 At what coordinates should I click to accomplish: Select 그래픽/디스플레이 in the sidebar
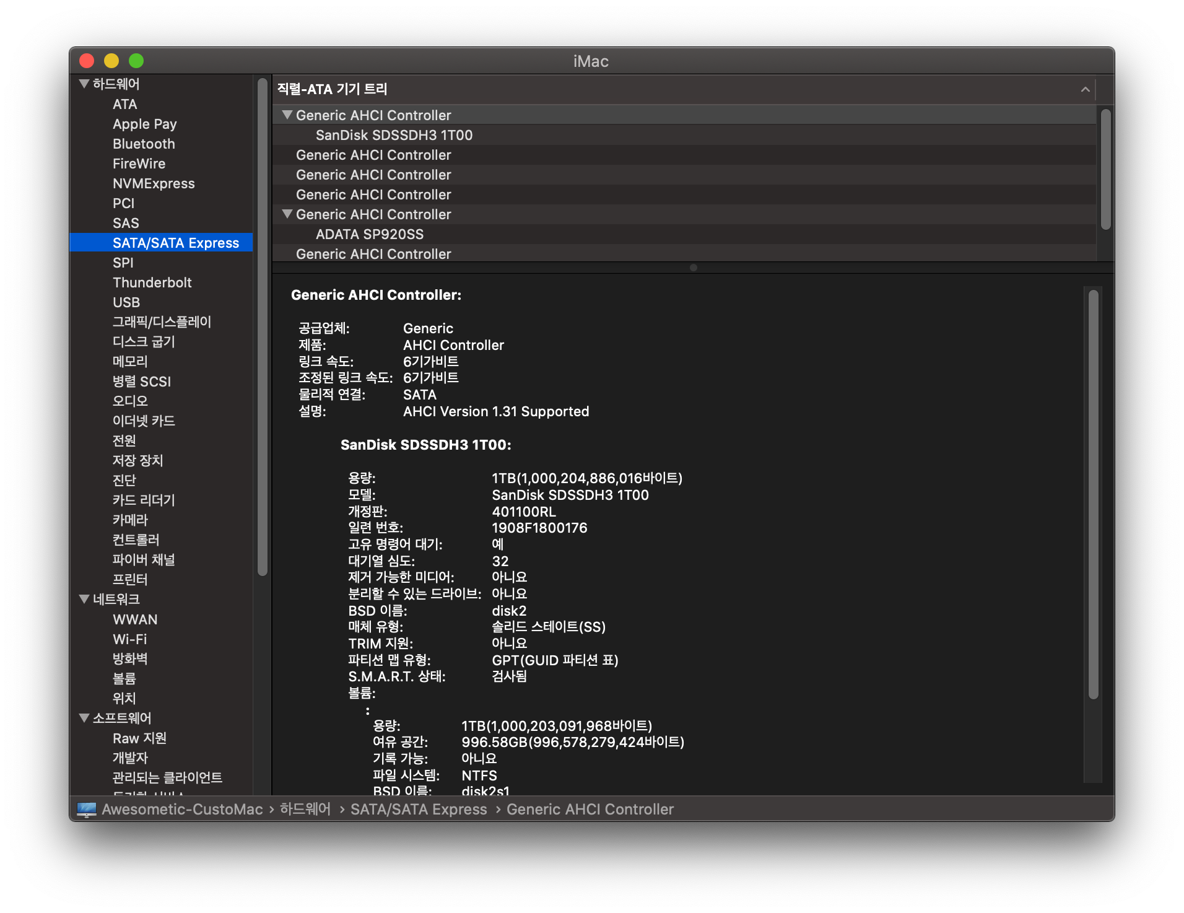[162, 321]
